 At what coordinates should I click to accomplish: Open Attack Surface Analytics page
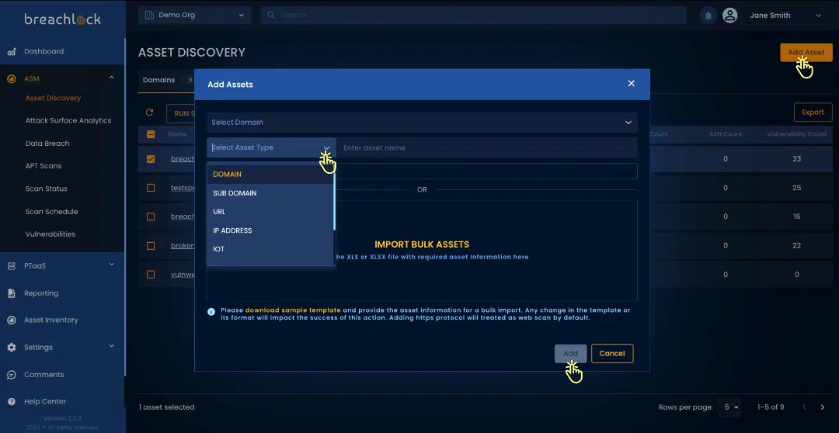[x=68, y=121]
